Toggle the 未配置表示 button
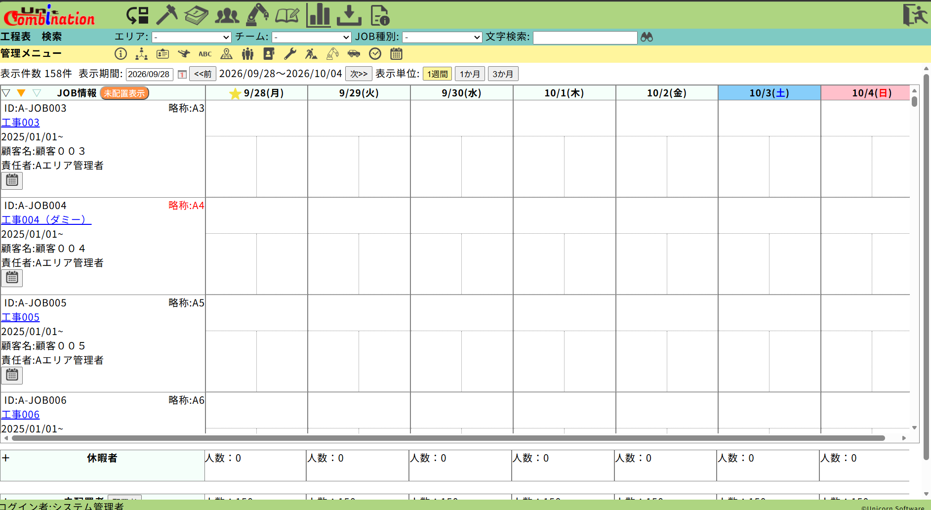The width and height of the screenshot is (931, 510). (x=124, y=93)
